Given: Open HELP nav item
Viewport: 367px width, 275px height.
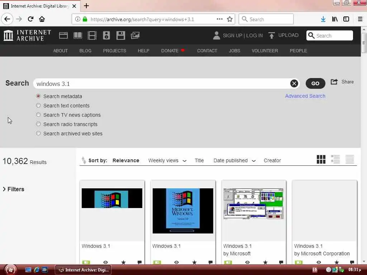Looking at the screenshot, I should (143, 51).
